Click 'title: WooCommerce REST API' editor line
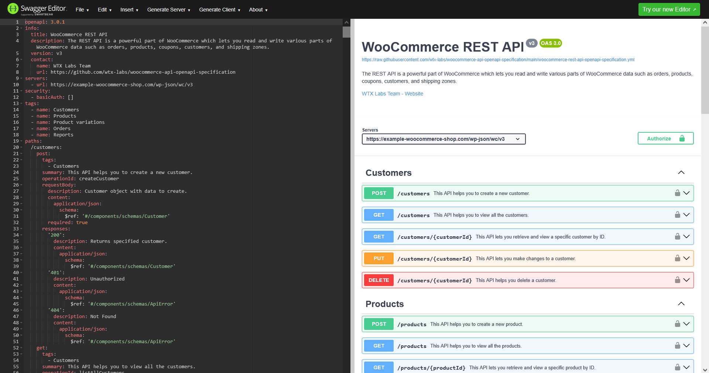 point(69,35)
